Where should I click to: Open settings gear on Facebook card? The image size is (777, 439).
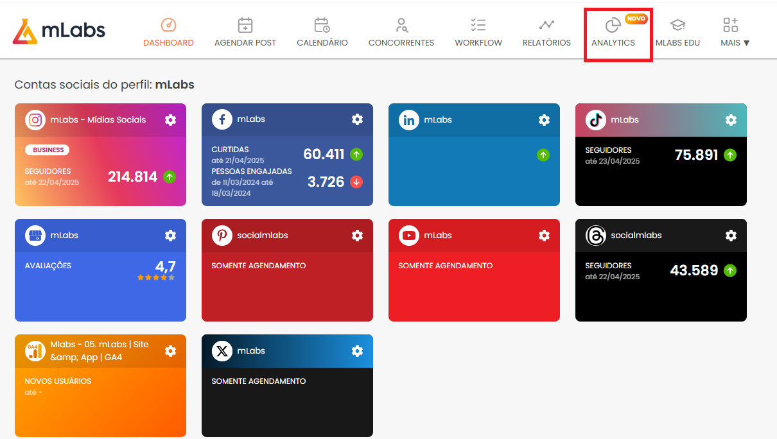coord(357,120)
